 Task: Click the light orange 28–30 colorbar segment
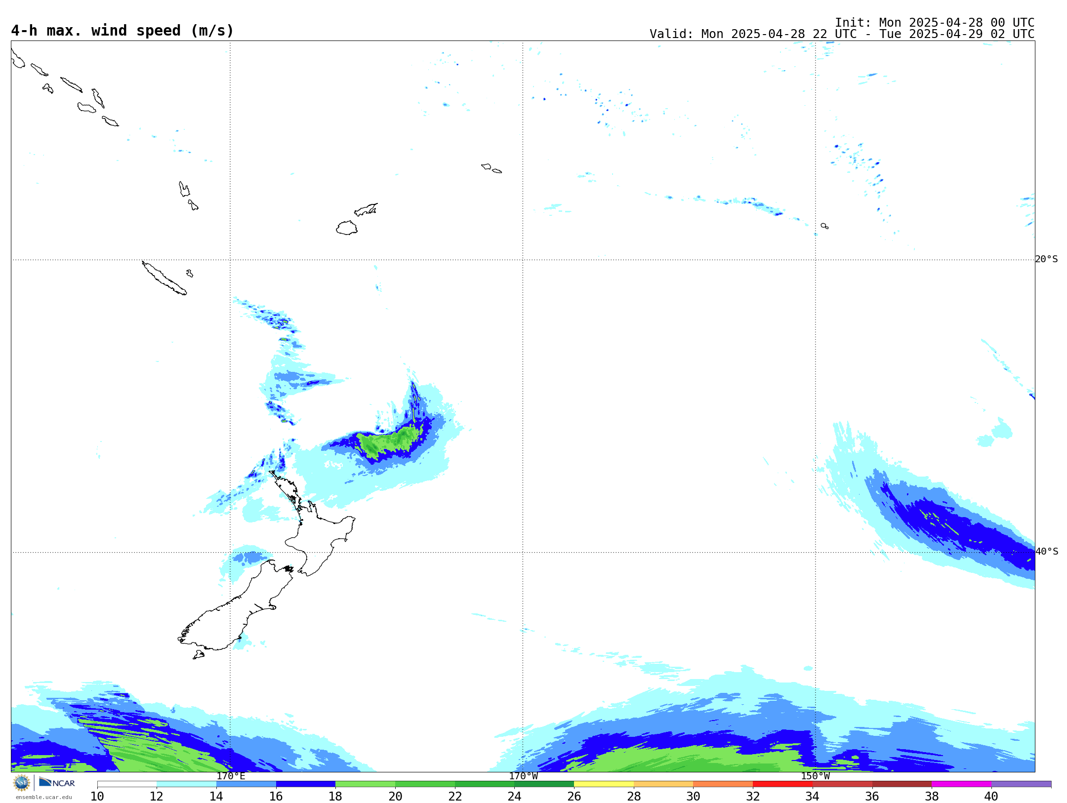(663, 784)
